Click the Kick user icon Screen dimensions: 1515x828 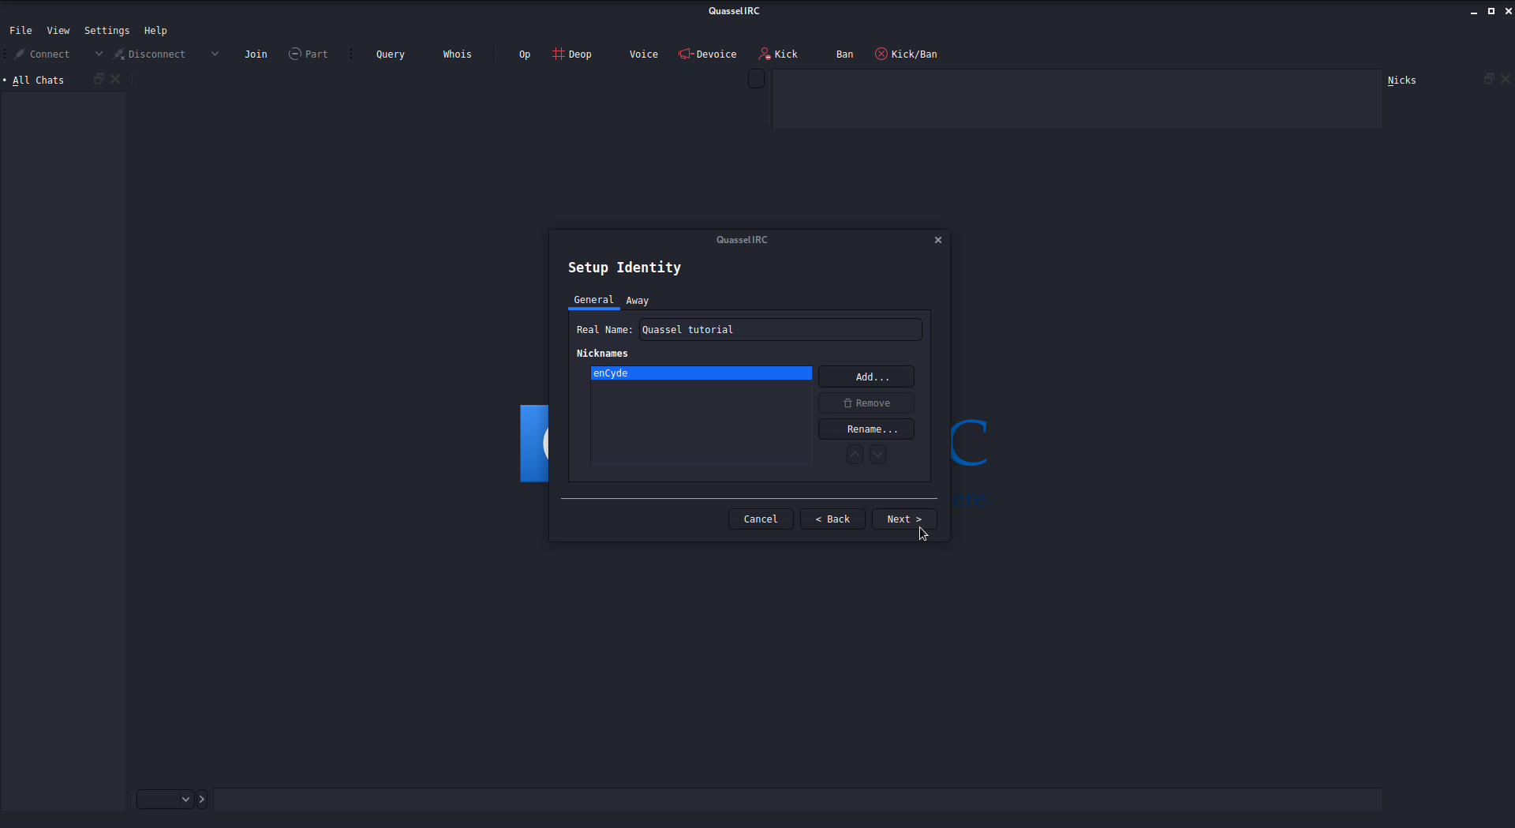click(x=765, y=54)
